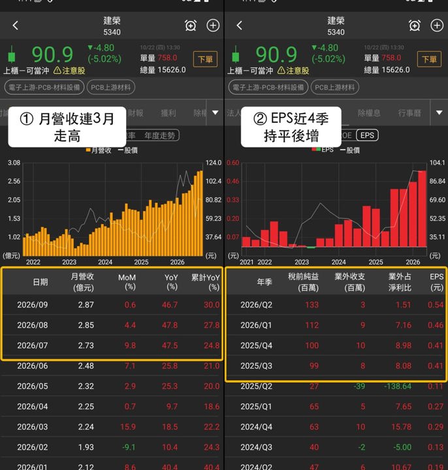This screenshot has height=470, width=448.
Task: Tap 業外占淨利比 column header
Action: pyautogui.click(x=400, y=282)
